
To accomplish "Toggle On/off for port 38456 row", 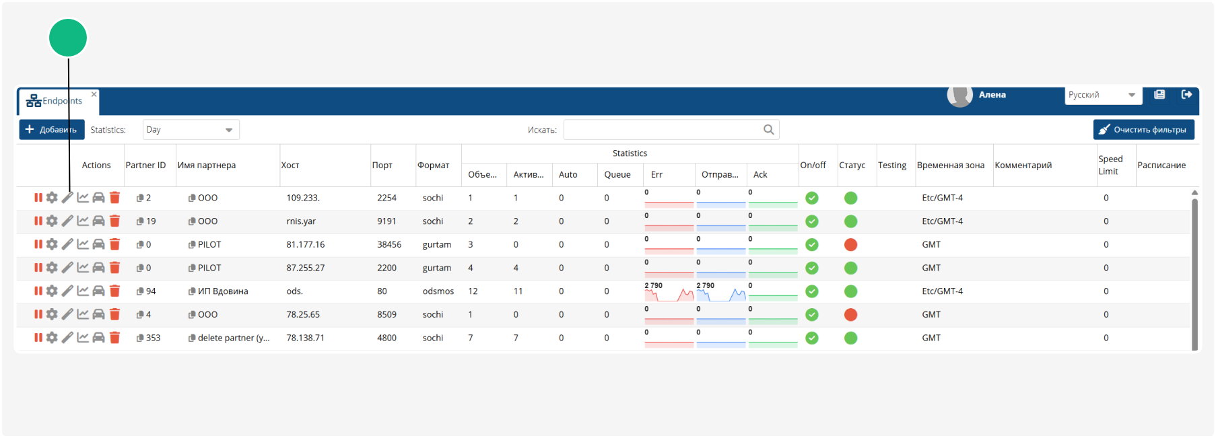I will tap(812, 245).
